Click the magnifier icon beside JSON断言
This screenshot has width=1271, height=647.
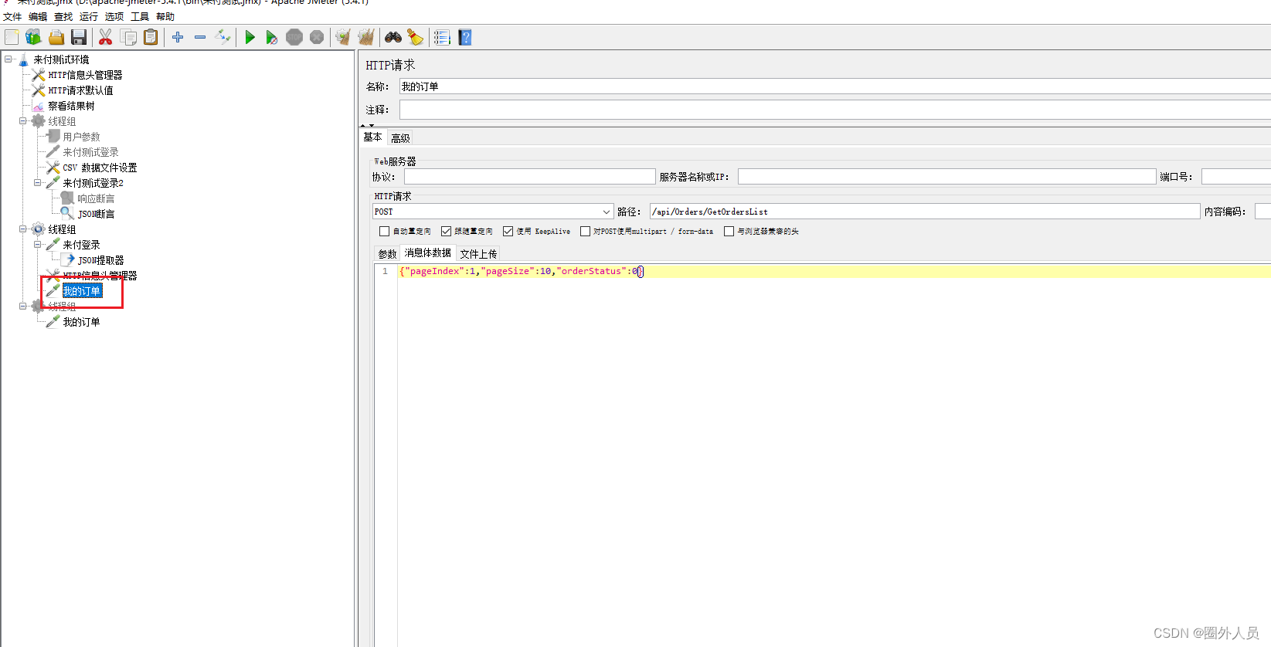pos(67,213)
